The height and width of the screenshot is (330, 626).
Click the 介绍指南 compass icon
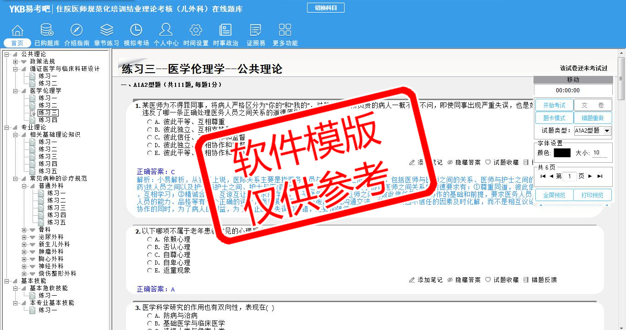click(x=77, y=31)
